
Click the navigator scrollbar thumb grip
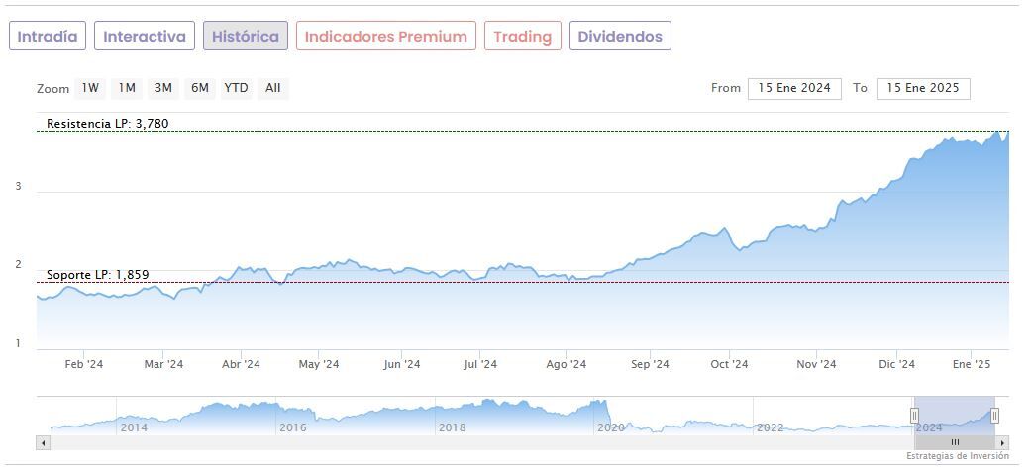point(955,442)
